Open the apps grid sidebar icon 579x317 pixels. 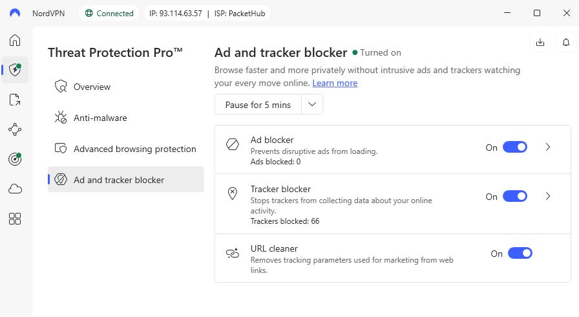coord(15,219)
